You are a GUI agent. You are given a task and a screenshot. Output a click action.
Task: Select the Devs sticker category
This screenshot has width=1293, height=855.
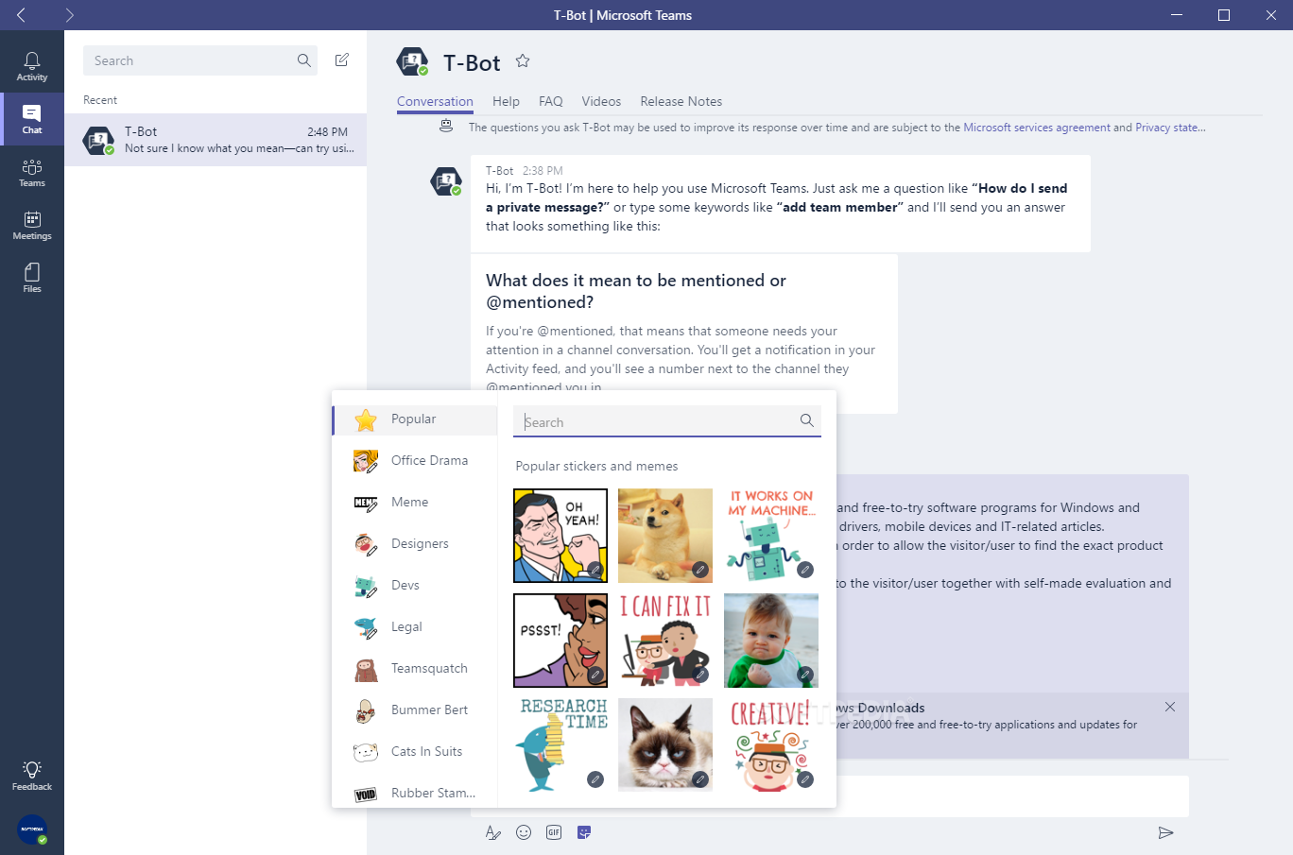coord(415,586)
